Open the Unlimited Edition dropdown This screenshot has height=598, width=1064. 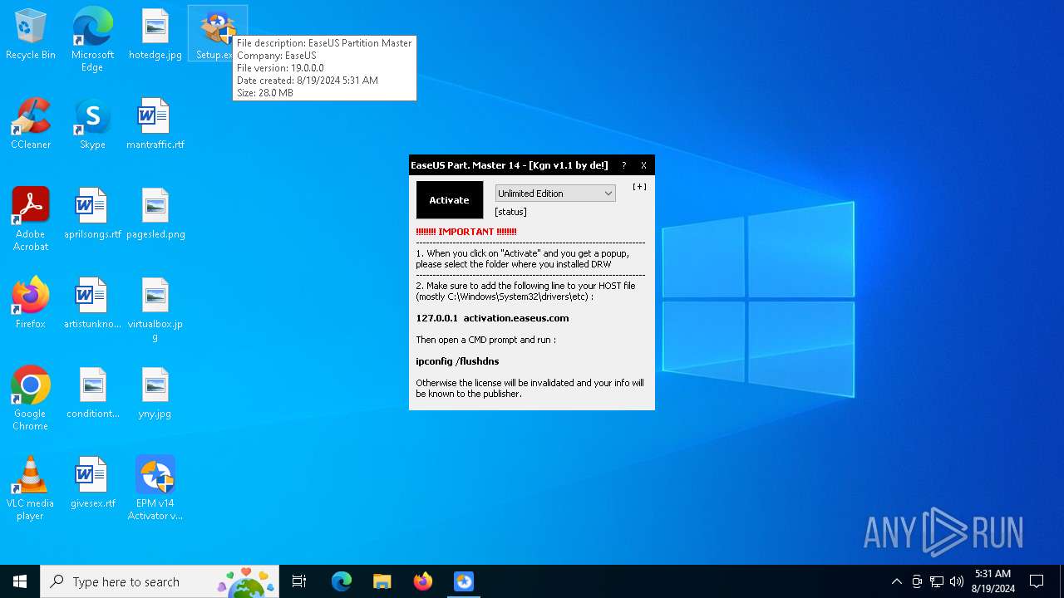[x=555, y=194]
